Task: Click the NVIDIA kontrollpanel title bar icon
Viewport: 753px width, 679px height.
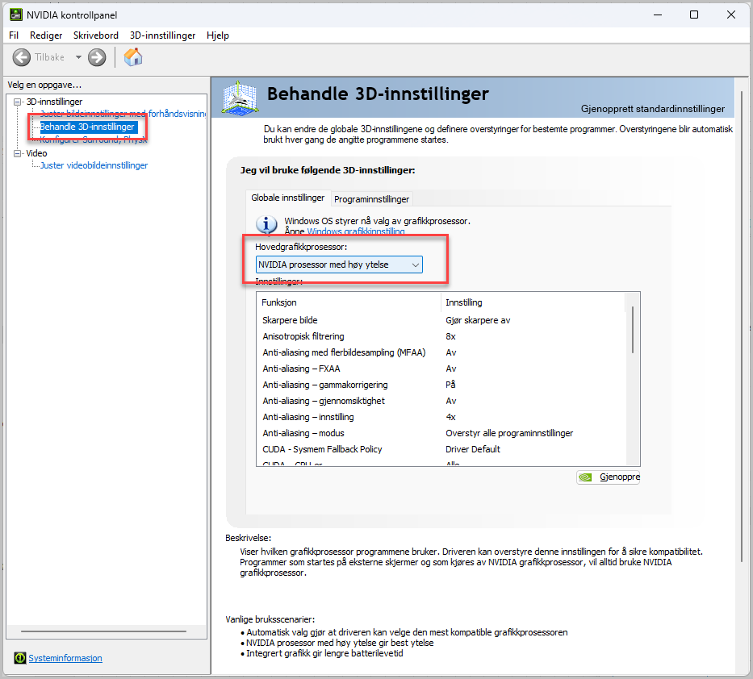Action: tap(15, 15)
